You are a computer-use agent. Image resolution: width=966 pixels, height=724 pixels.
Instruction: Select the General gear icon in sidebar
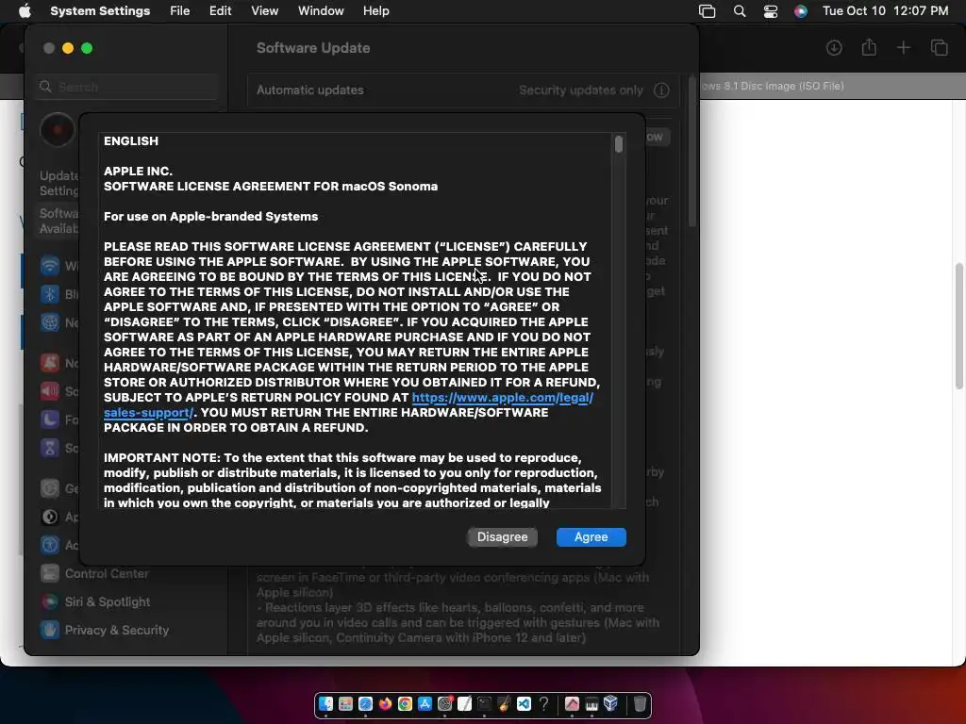pyautogui.click(x=50, y=488)
